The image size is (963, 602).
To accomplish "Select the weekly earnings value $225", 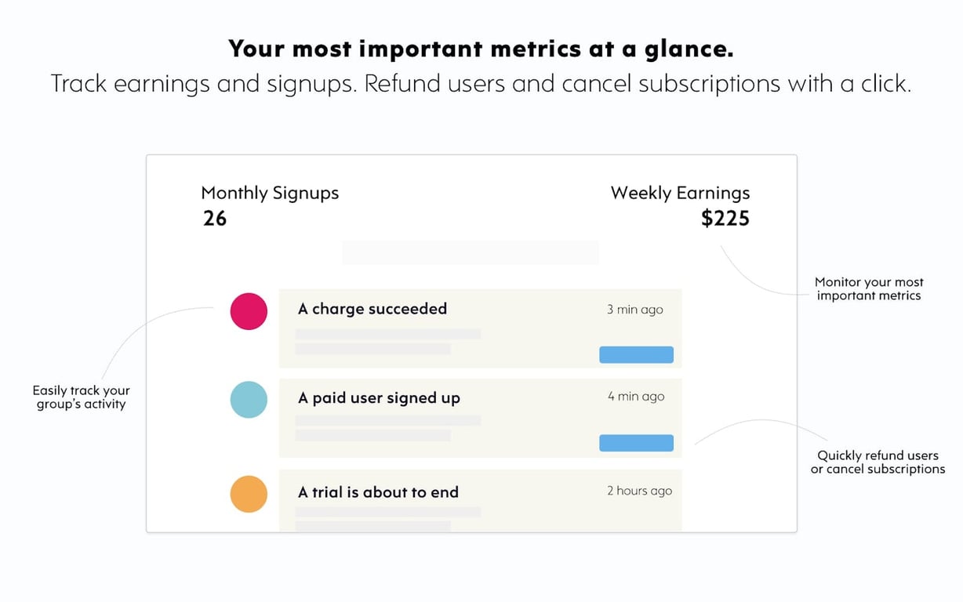I will pos(725,219).
